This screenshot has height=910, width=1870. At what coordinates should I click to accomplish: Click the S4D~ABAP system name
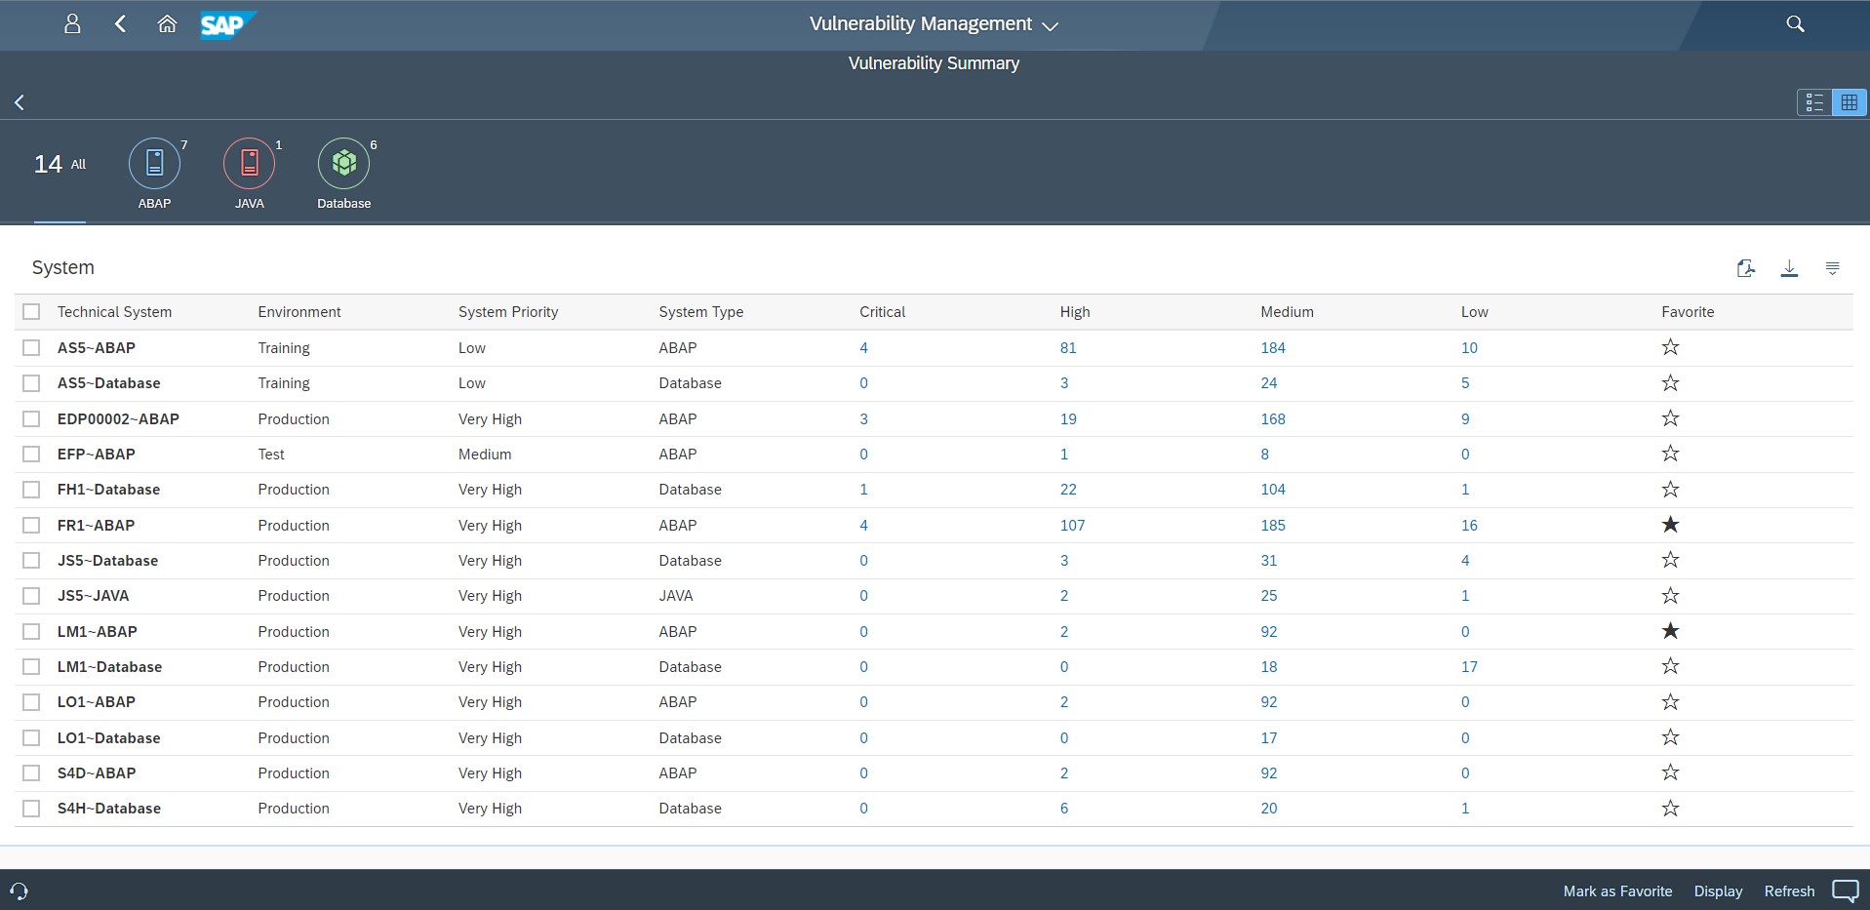point(97,772)
